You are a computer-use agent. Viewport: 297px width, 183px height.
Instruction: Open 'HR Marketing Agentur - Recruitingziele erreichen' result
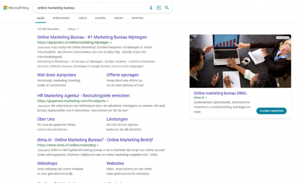(x=83, y=96)
